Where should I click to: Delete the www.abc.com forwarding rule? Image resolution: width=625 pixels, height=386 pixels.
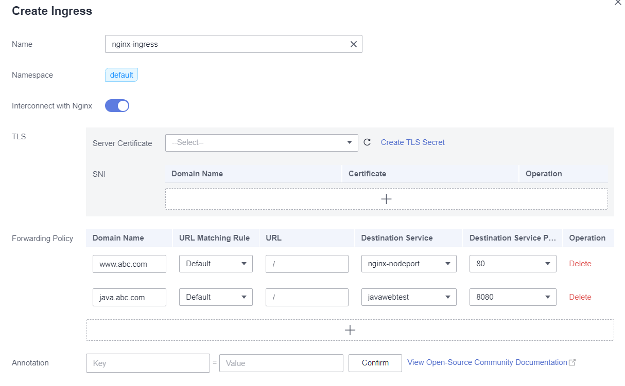click(580, 264)
